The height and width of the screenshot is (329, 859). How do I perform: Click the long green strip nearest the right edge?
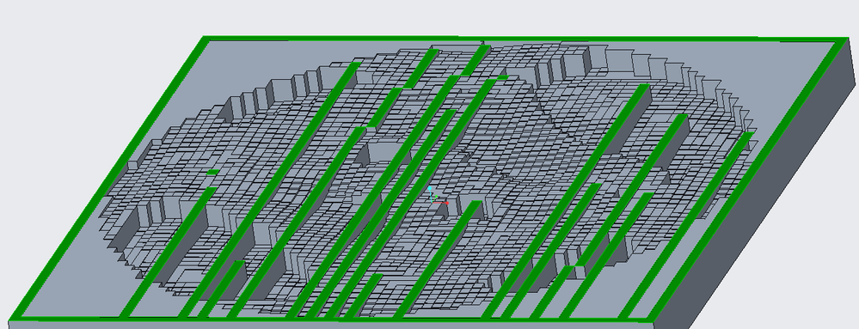click(x=687, y=226)
